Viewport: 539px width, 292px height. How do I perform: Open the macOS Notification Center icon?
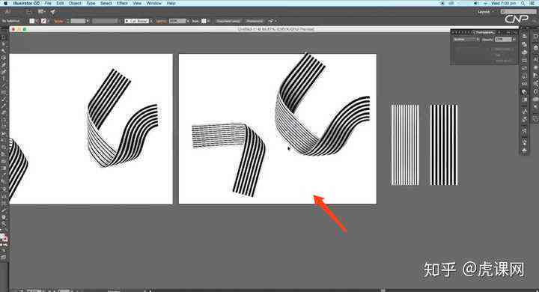pos(532,3)
